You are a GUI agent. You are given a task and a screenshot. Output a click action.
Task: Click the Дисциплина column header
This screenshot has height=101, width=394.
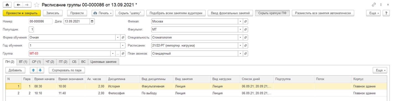pos(122,79)
